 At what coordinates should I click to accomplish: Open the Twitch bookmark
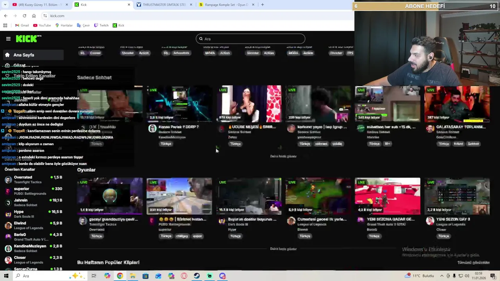click(x=101, y=25)
